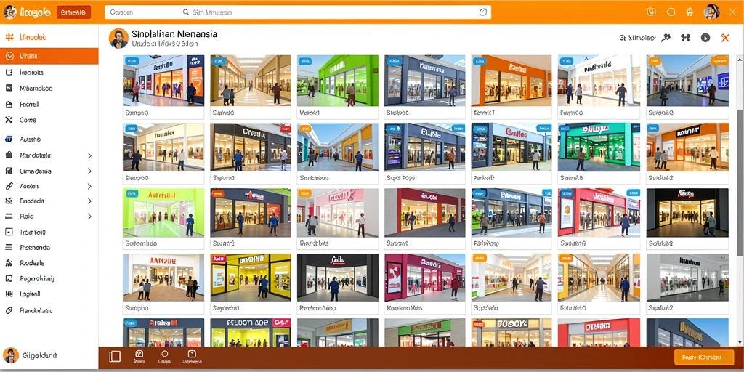The width and height of the screenshot is (744, 372).
Task: Click the orange button in the top-left header
Action: point(73,12)
